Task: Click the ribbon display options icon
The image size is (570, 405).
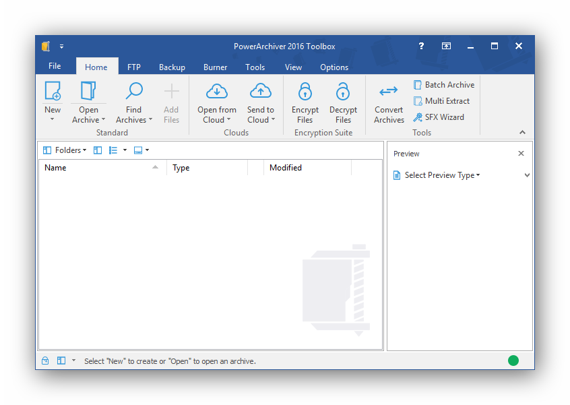Action: point(446,46)
